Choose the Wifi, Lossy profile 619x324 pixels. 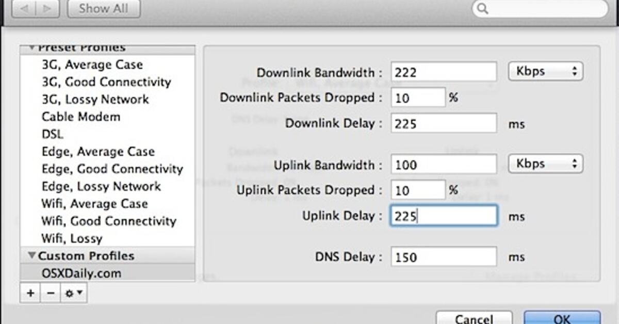point(72,238)
